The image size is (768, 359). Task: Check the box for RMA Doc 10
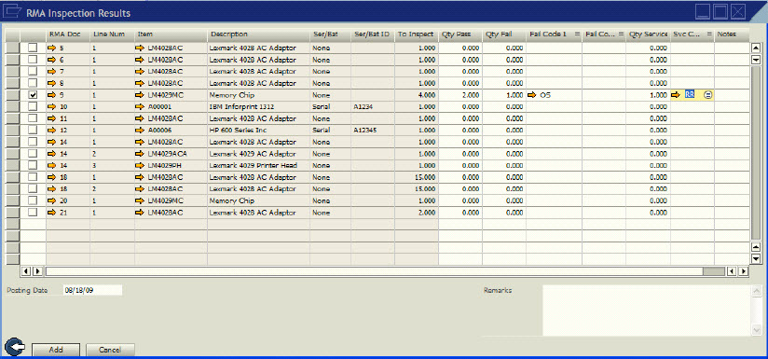click(x=33, y=107)
